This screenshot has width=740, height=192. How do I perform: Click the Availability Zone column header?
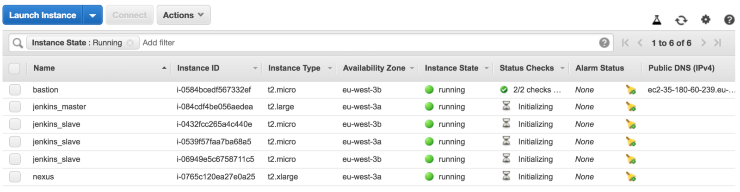coord(374,68)
